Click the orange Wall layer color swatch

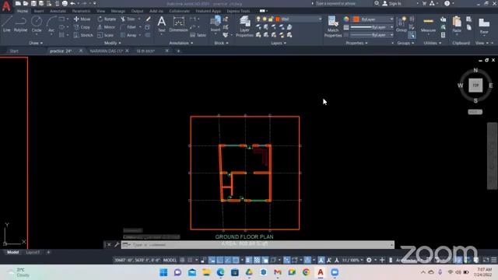pos(278,19)
